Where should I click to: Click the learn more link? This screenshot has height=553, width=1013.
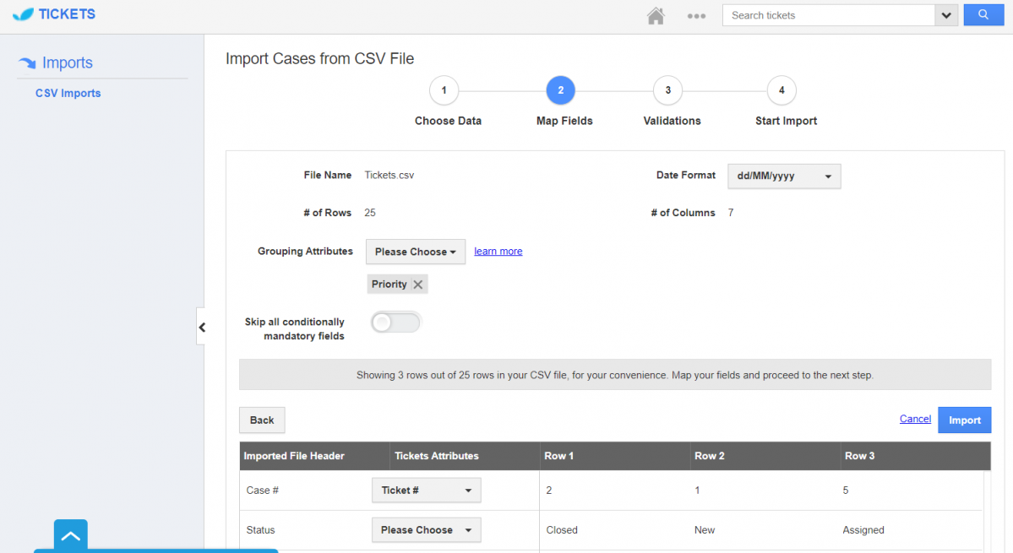pyautogui.click(x=498, y=252)
